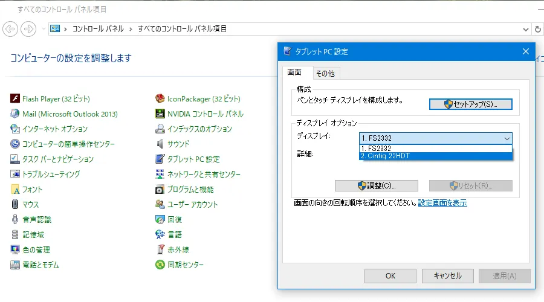The image size is (544, 302).
Task: Select the 画面 tab
Action: (294, 72)
